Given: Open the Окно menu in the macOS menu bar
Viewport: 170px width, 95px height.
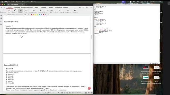Looking at the screenshot, I should click(28, 2).
